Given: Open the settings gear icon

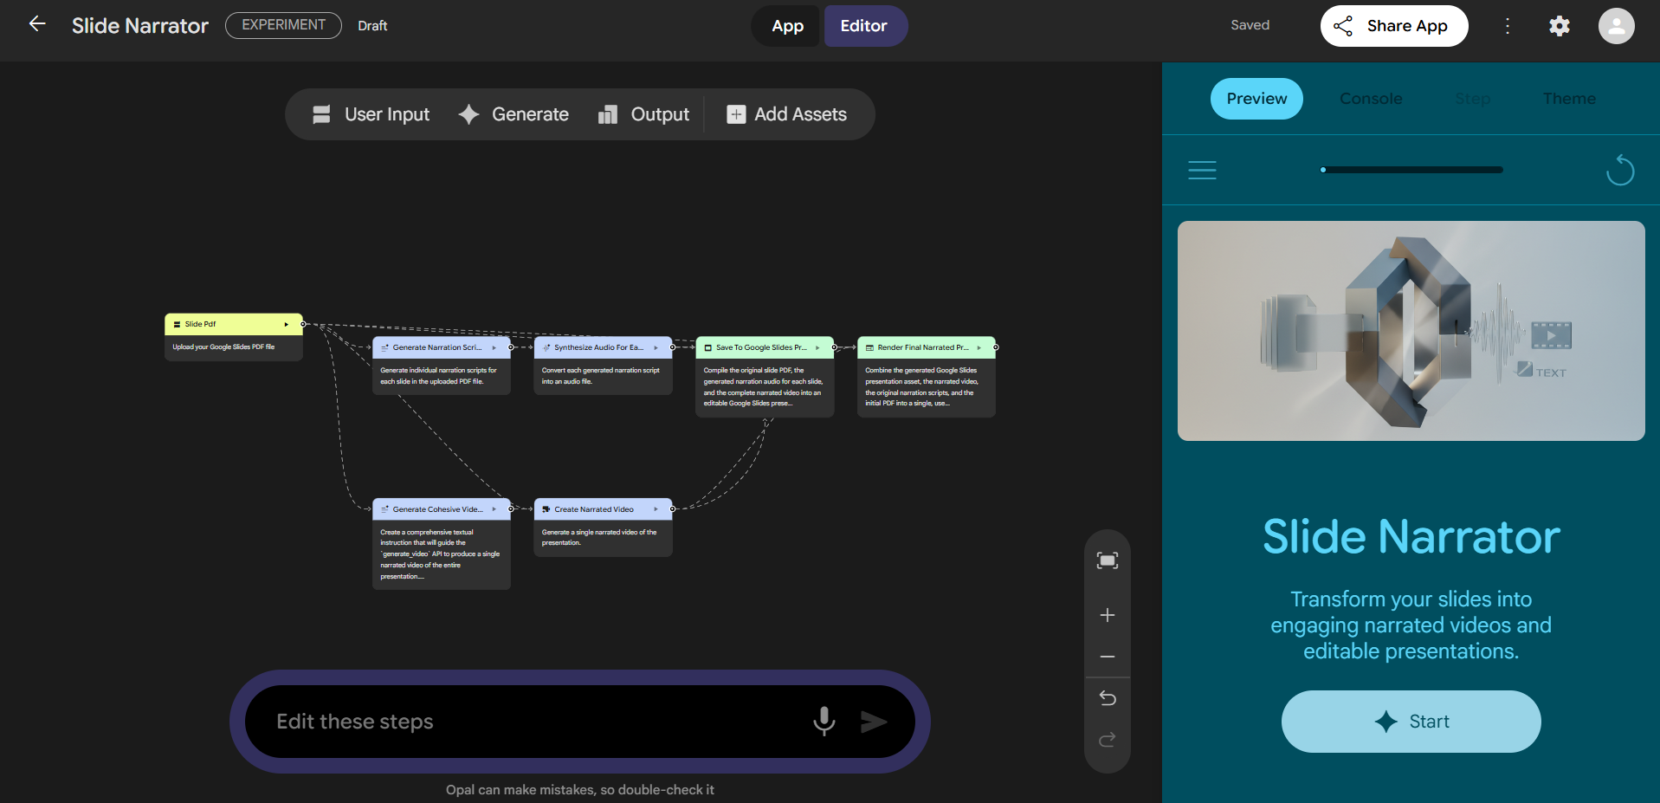Looking at the screenshot, I should coord(1559,26).
